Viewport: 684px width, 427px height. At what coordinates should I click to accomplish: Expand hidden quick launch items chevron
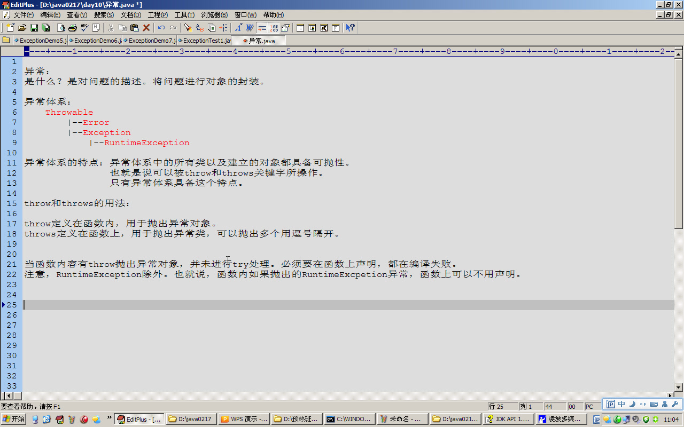[110, 417]
